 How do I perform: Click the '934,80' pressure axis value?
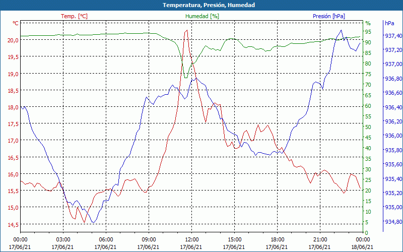(x=393, y=221)
